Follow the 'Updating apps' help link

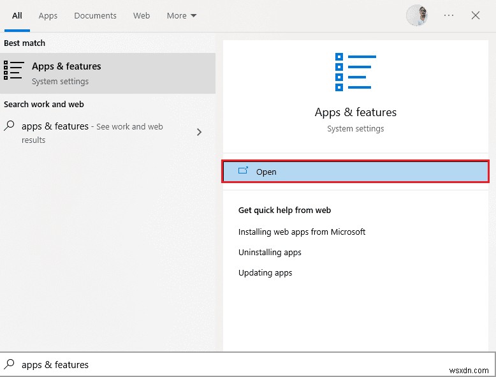coord(265,272)
